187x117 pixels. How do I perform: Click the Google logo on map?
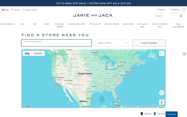[26, 106]
